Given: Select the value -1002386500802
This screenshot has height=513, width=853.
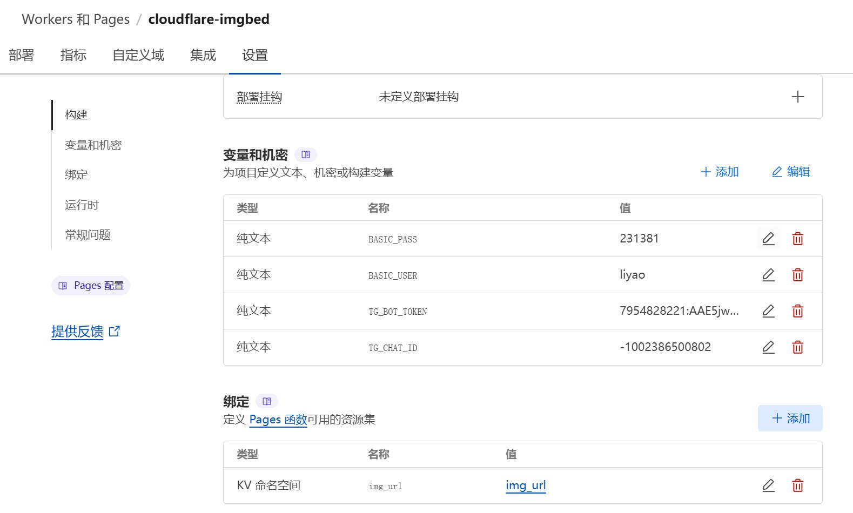Looking at the screenshot, I should 665,347.
